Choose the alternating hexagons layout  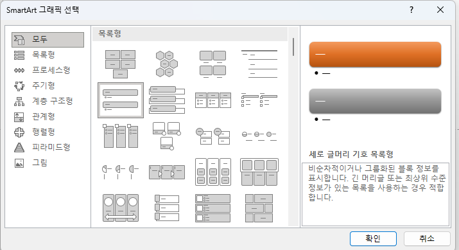(x=166, y=64)
